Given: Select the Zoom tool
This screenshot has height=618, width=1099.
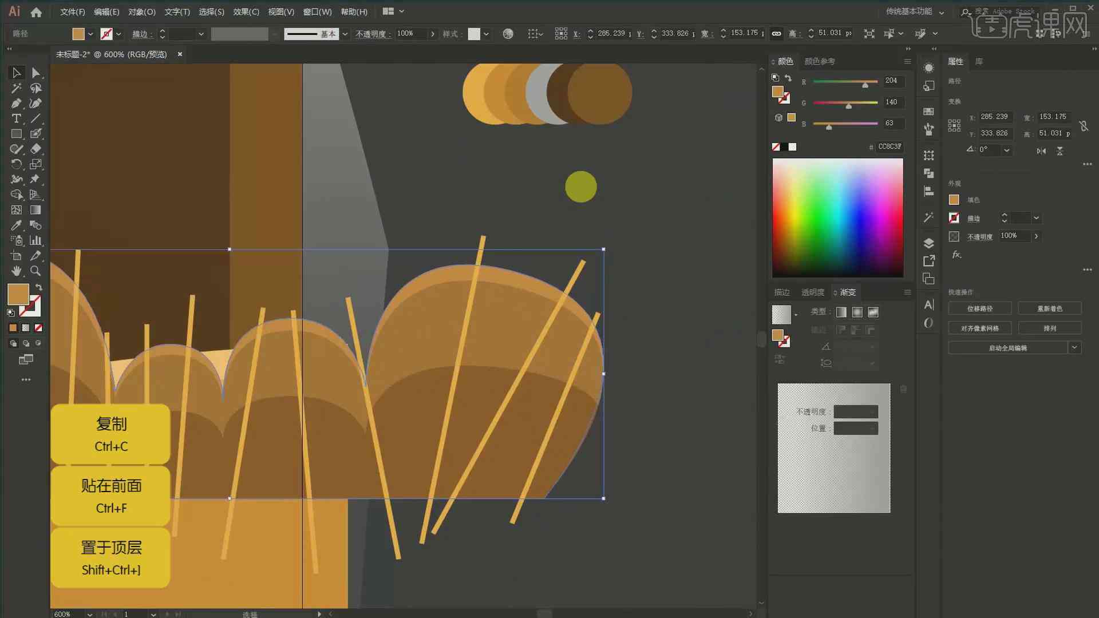Looking at the screenshot, I should 35,271.
